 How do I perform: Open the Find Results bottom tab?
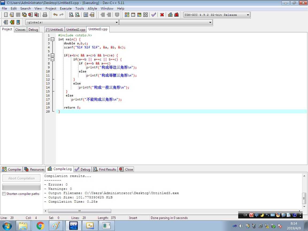(105, 169)
